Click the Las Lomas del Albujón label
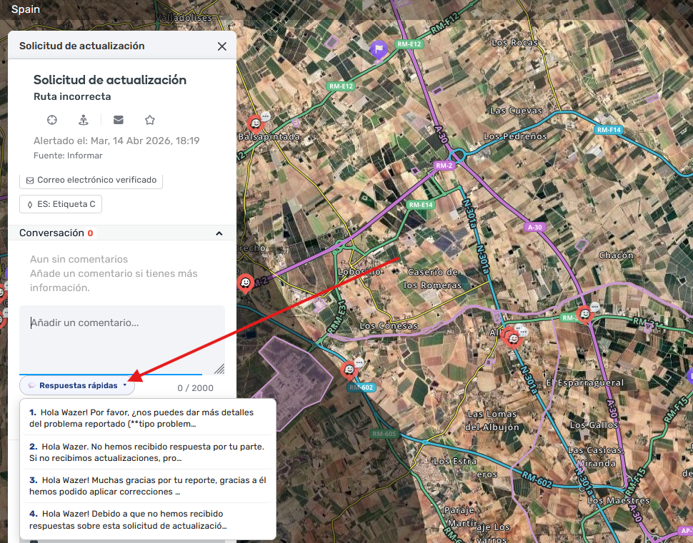Image resolution: width=693 pixels, height=543 pixels. tap(492, 421)
